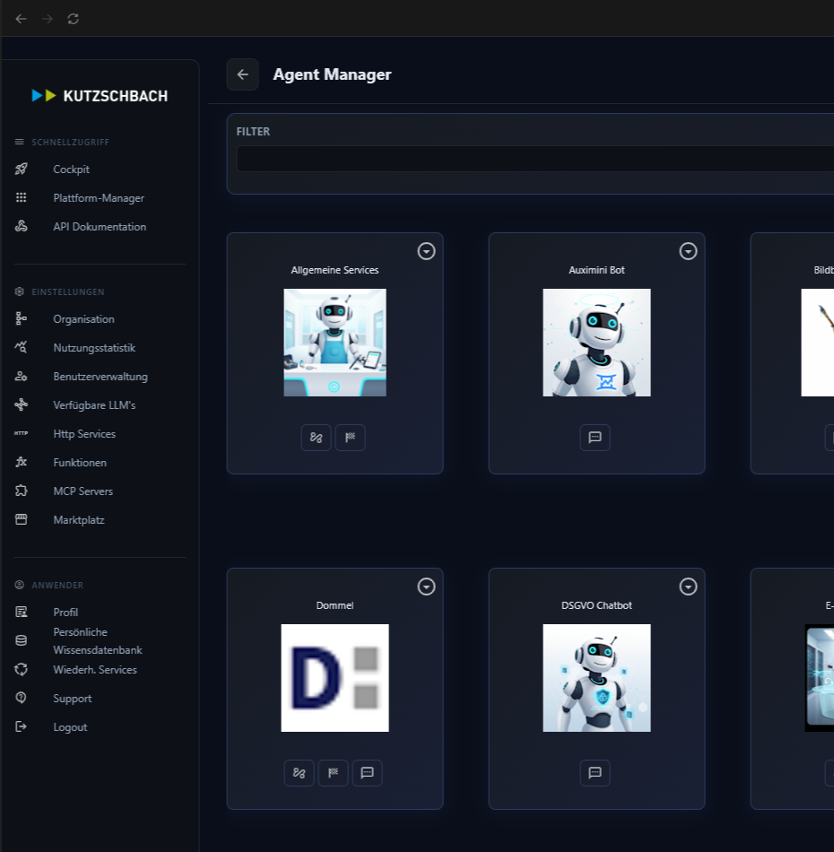Open the Organisation settings
The width and height of the screenshot is (834, 852).
[x=83, y=319]
